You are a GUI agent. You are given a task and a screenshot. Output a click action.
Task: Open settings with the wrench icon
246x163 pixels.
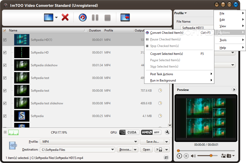point(167,132)
